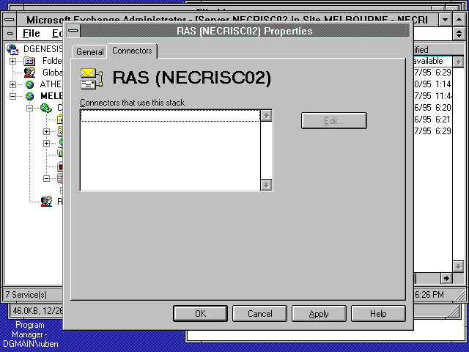469x352 pixels.
Task: Select the DGENESIS organization icon
Action: click(12, 49)
